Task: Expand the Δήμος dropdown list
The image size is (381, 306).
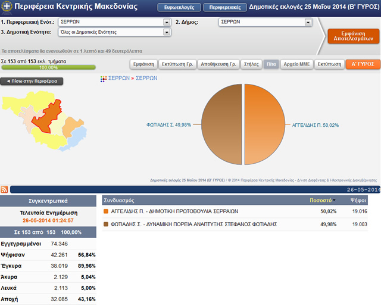Action: [308, 22]
